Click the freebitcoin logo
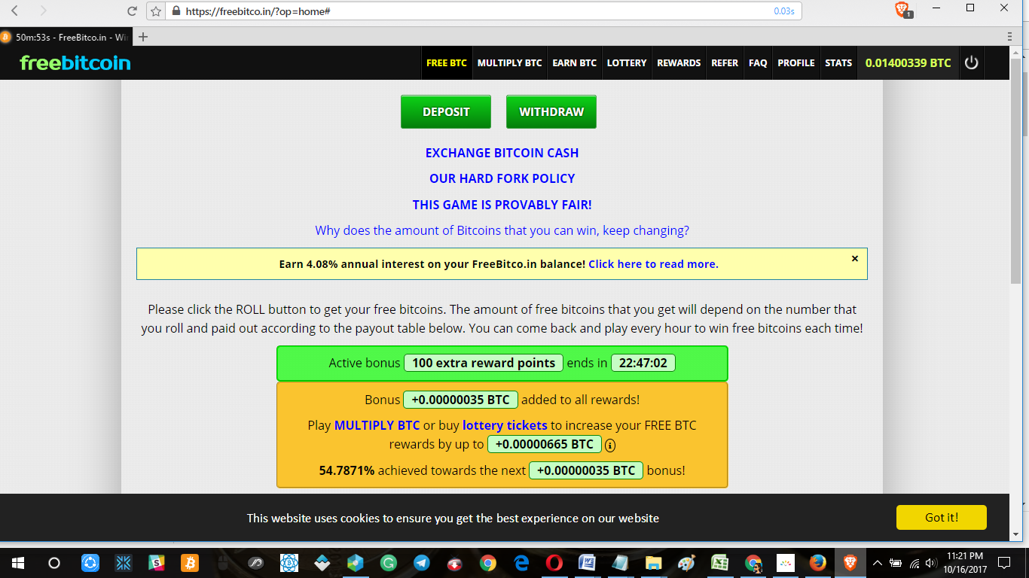 (x=75, y=63)
